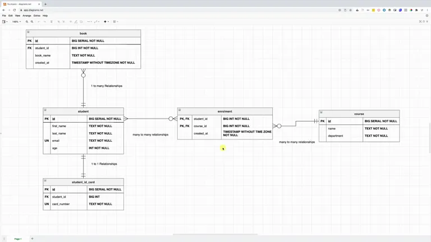Screen dimensions: 431x242
Task: Collapse the book table
Action: tap(28, 32)
